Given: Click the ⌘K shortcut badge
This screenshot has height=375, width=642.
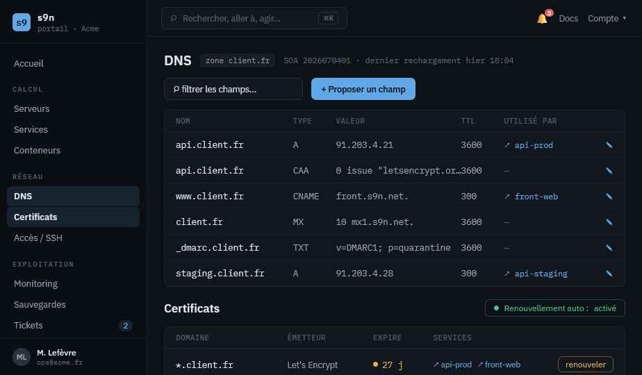Looking at the screenshot, I should tap(328, 18).
